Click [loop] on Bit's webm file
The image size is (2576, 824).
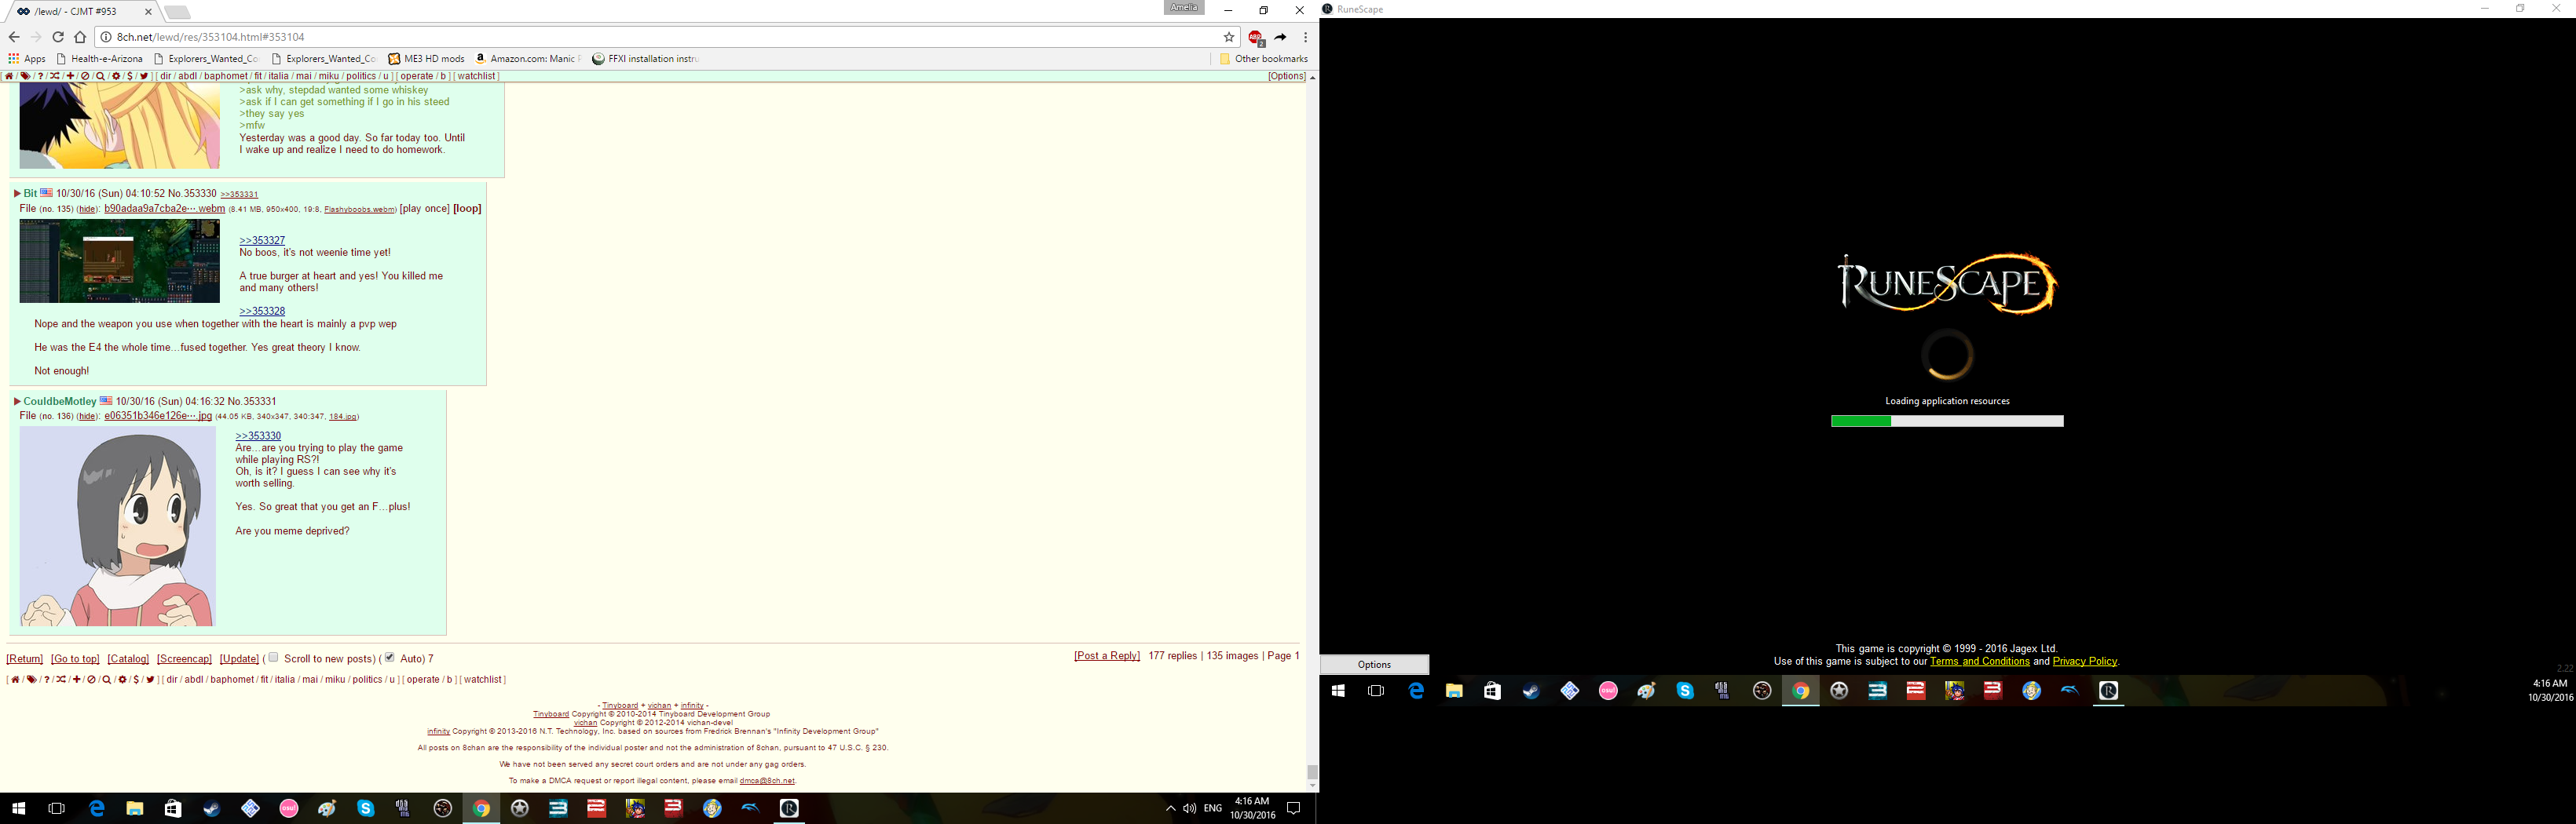[467, 209]
